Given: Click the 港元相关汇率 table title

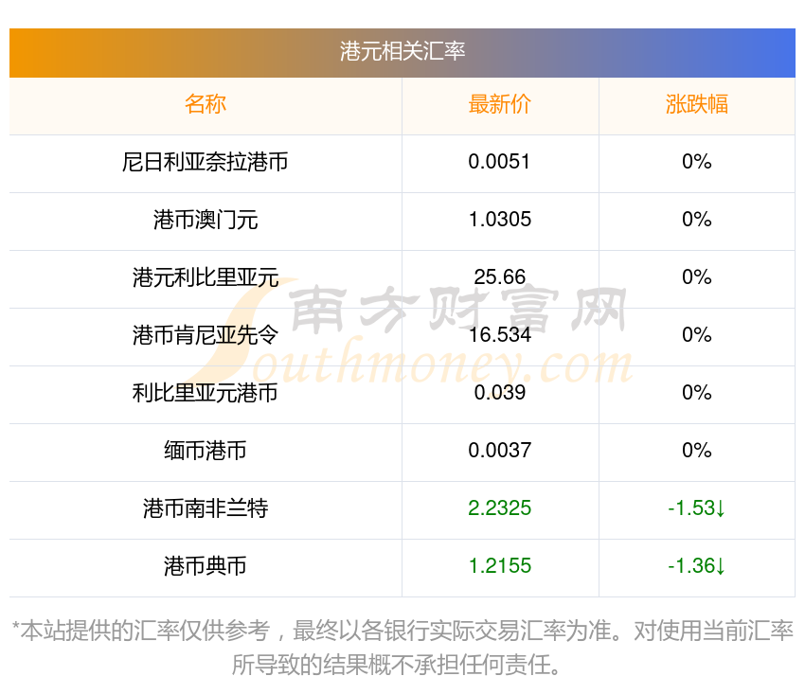Looking at the screenshot, I should click(x=402, y=51).
